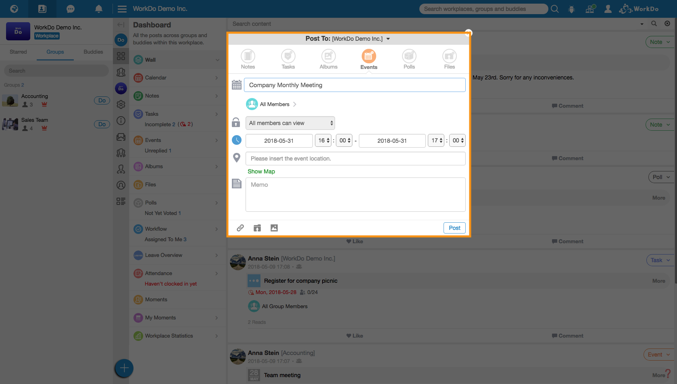
Task: Open the end hour 17 selector
Action: 436,140
